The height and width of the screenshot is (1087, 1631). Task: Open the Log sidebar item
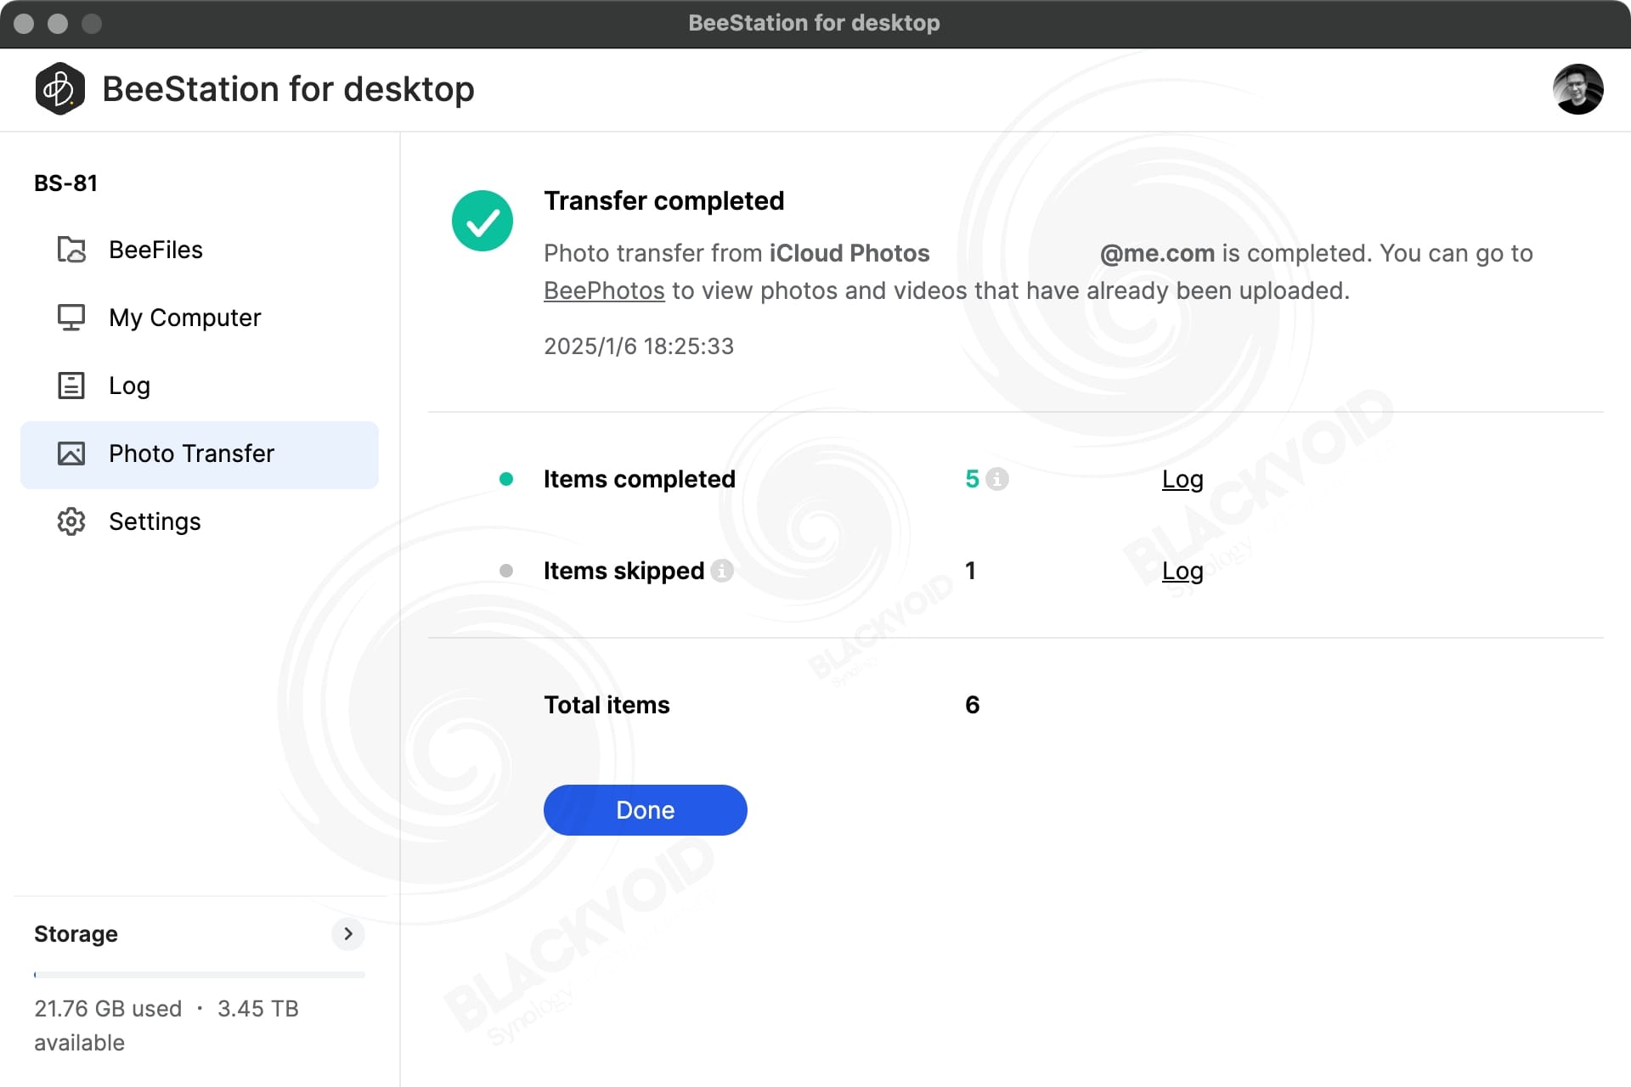[x=200, y=386]
